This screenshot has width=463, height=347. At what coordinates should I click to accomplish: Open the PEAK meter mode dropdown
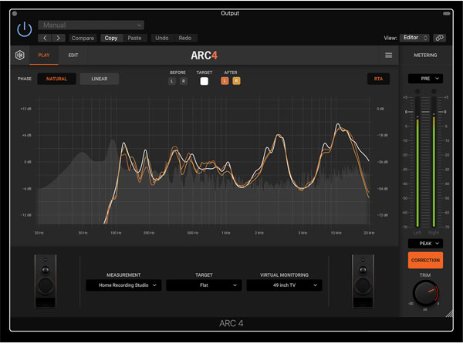coord(425,244)
